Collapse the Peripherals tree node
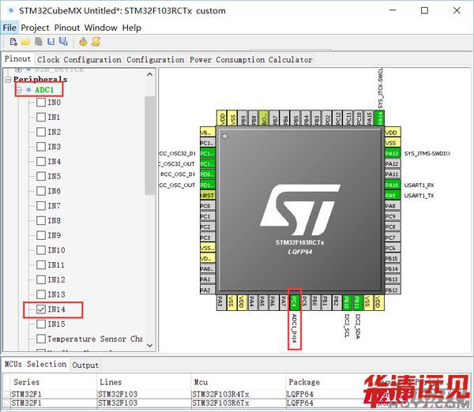 click(8, 80)
